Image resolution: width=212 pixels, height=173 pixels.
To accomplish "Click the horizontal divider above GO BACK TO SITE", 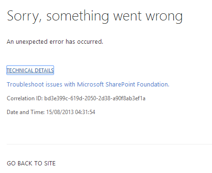I will 109,144.
